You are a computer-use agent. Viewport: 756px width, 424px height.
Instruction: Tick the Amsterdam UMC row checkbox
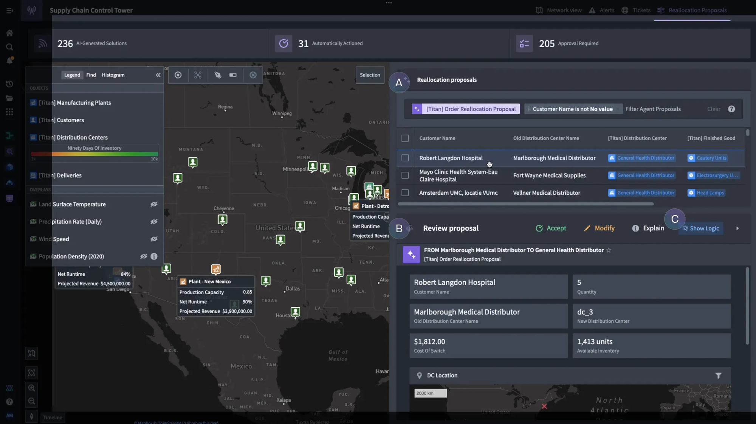click(405, 193)
